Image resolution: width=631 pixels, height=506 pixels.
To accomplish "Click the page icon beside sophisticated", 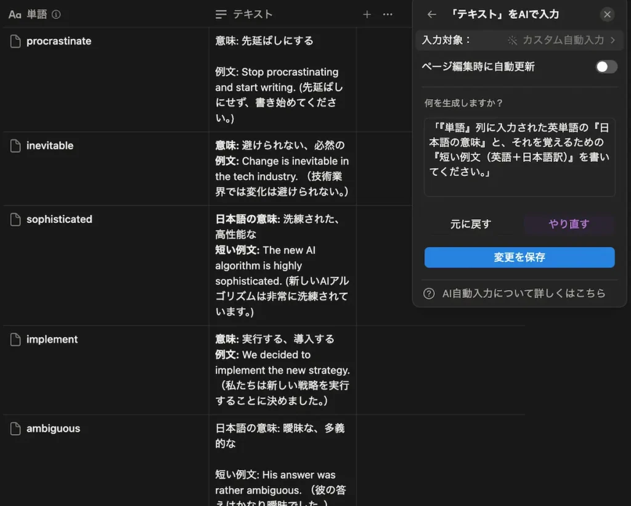I will pos(15,219).
